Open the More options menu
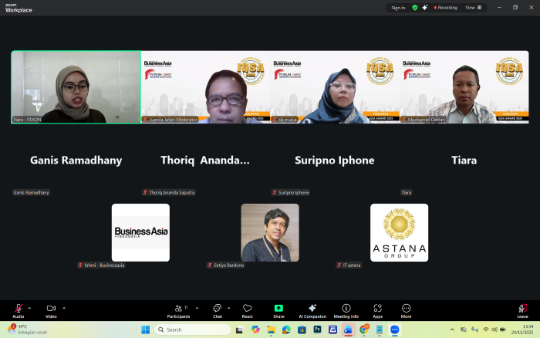This screenshot has height=338, width=540. (406, 309)
